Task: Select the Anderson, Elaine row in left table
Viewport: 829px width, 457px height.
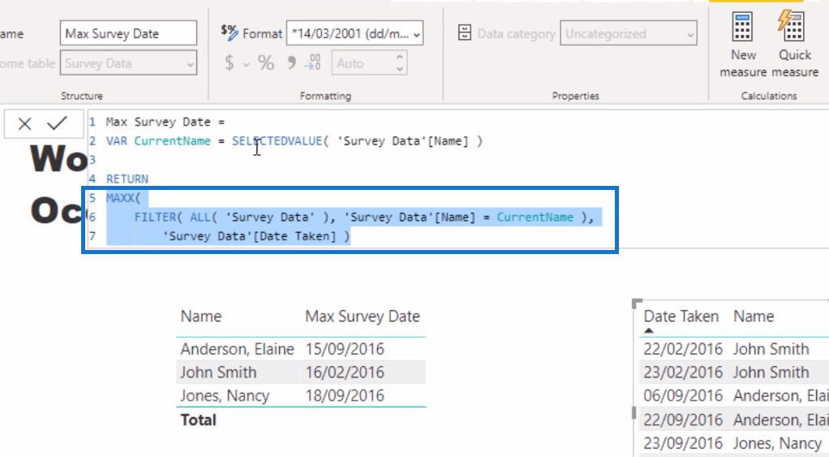Action: tap(301, 349)
